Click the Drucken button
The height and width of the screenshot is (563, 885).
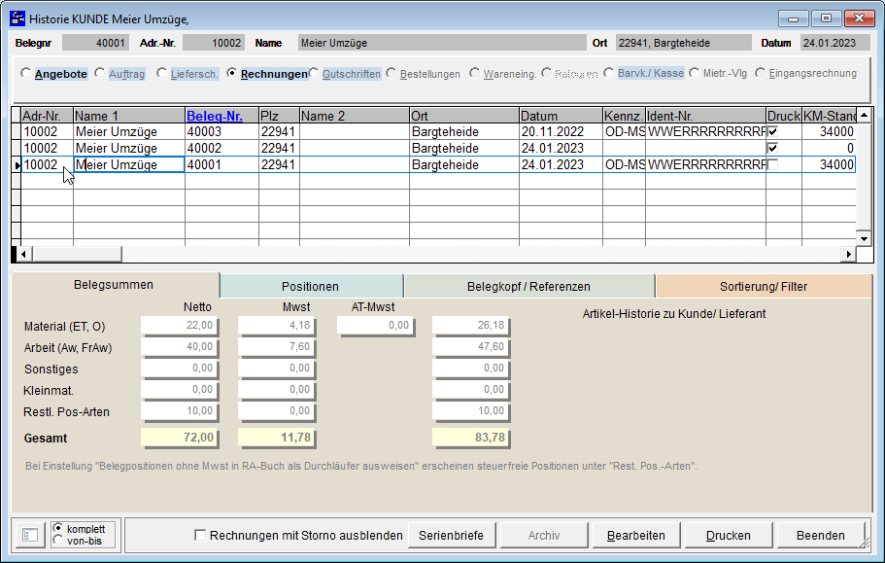point(728,535)
